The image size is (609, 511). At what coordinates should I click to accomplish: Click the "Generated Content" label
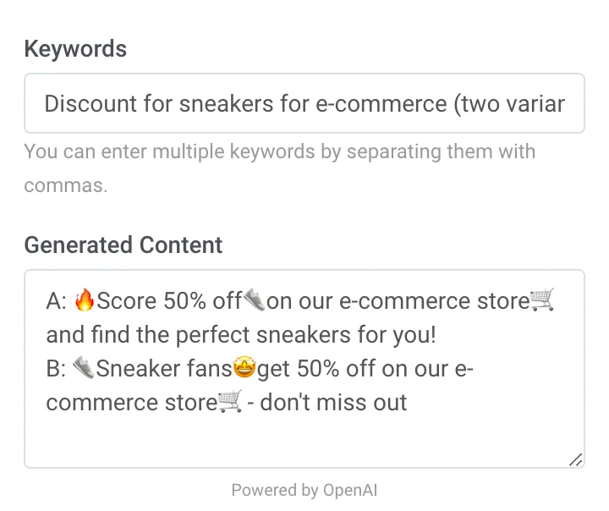coord(123,245)
